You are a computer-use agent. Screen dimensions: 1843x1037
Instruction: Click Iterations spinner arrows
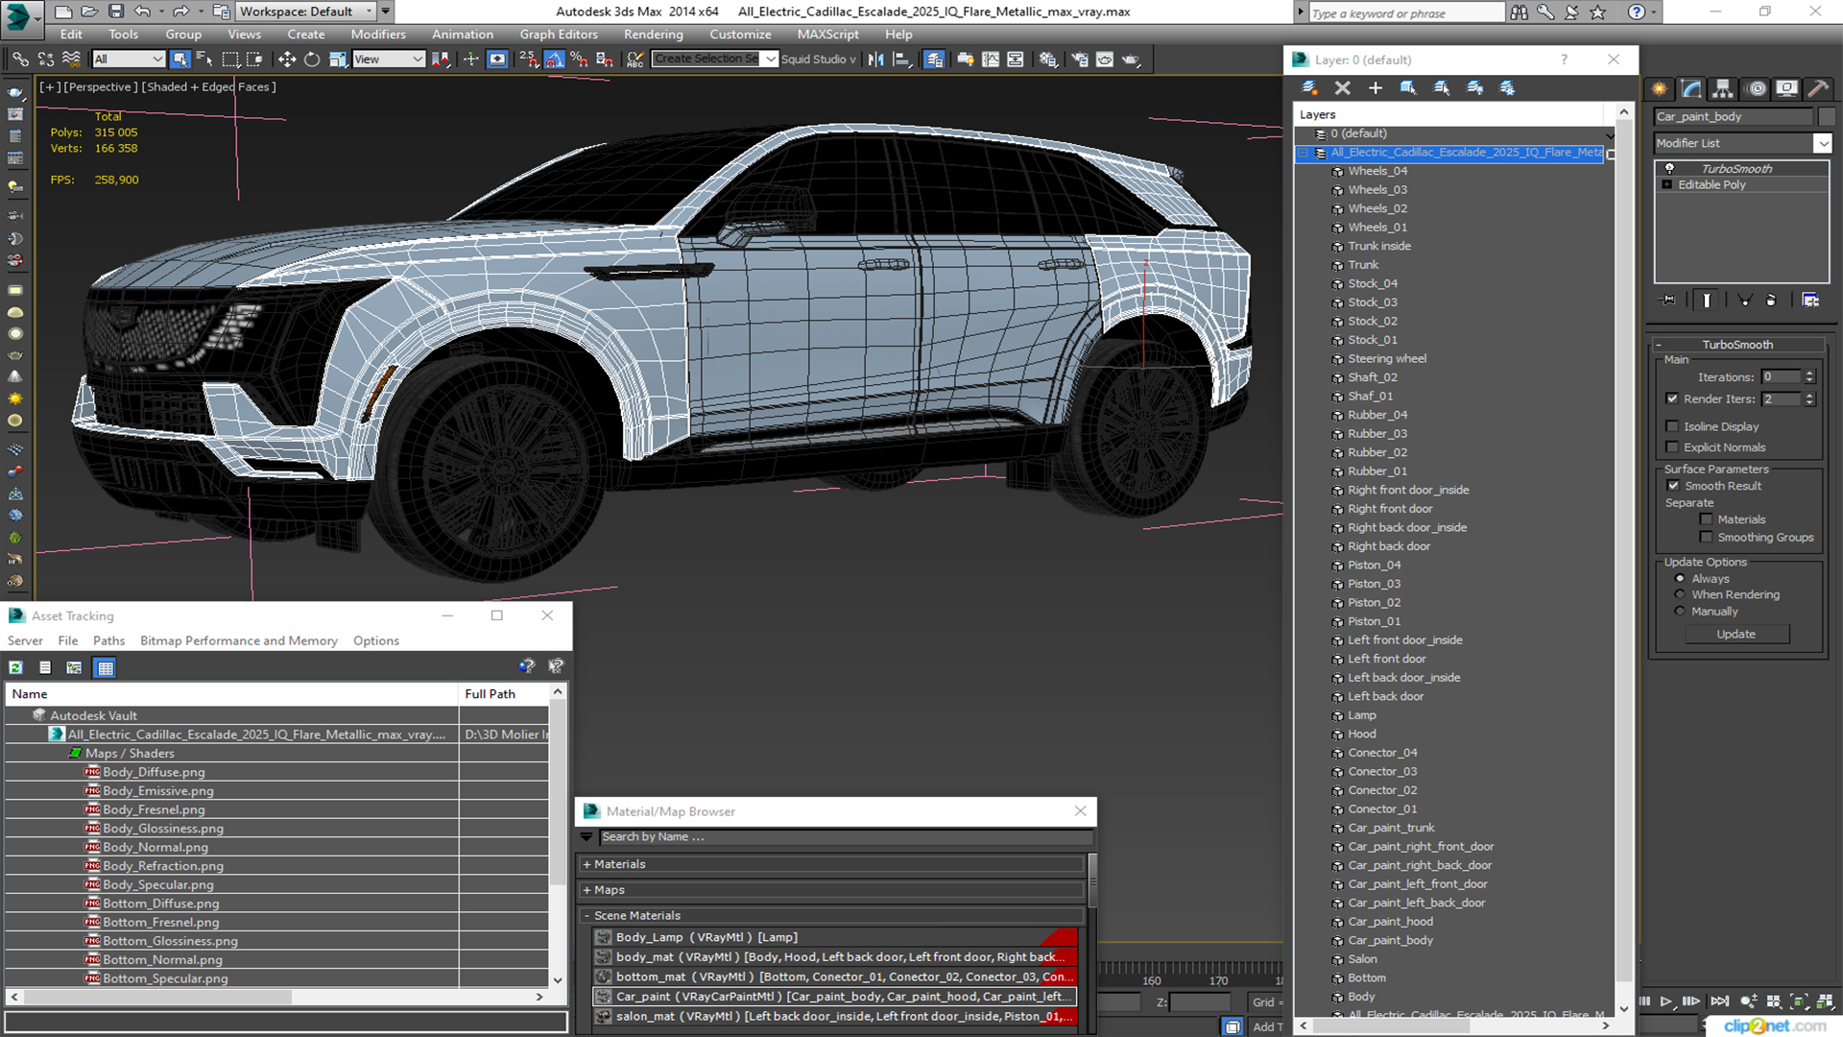[x=1809, y=377]
